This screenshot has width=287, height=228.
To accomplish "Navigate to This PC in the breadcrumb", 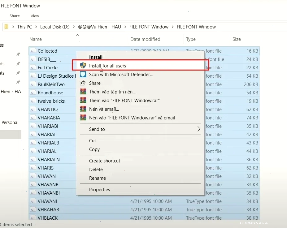I will (24, 27).
